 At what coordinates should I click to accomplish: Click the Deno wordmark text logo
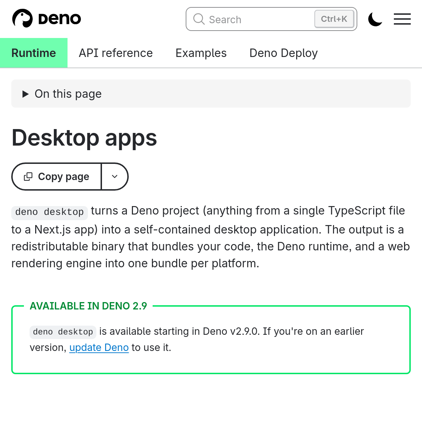[59, 19]
